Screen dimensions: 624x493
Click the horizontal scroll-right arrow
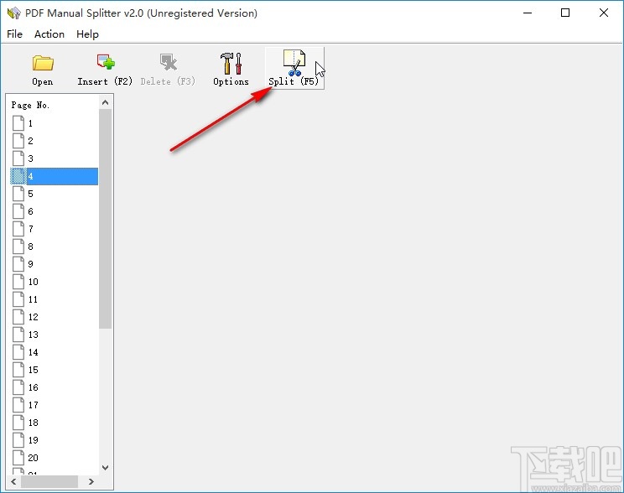coord(91,482)
